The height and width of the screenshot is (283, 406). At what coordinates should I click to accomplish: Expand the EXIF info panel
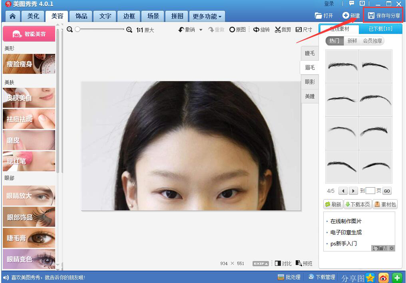[x=261, y=263]
